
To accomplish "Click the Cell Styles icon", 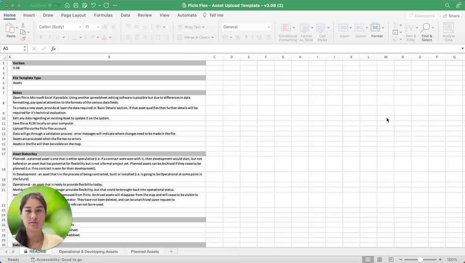I will coord(322,28).
